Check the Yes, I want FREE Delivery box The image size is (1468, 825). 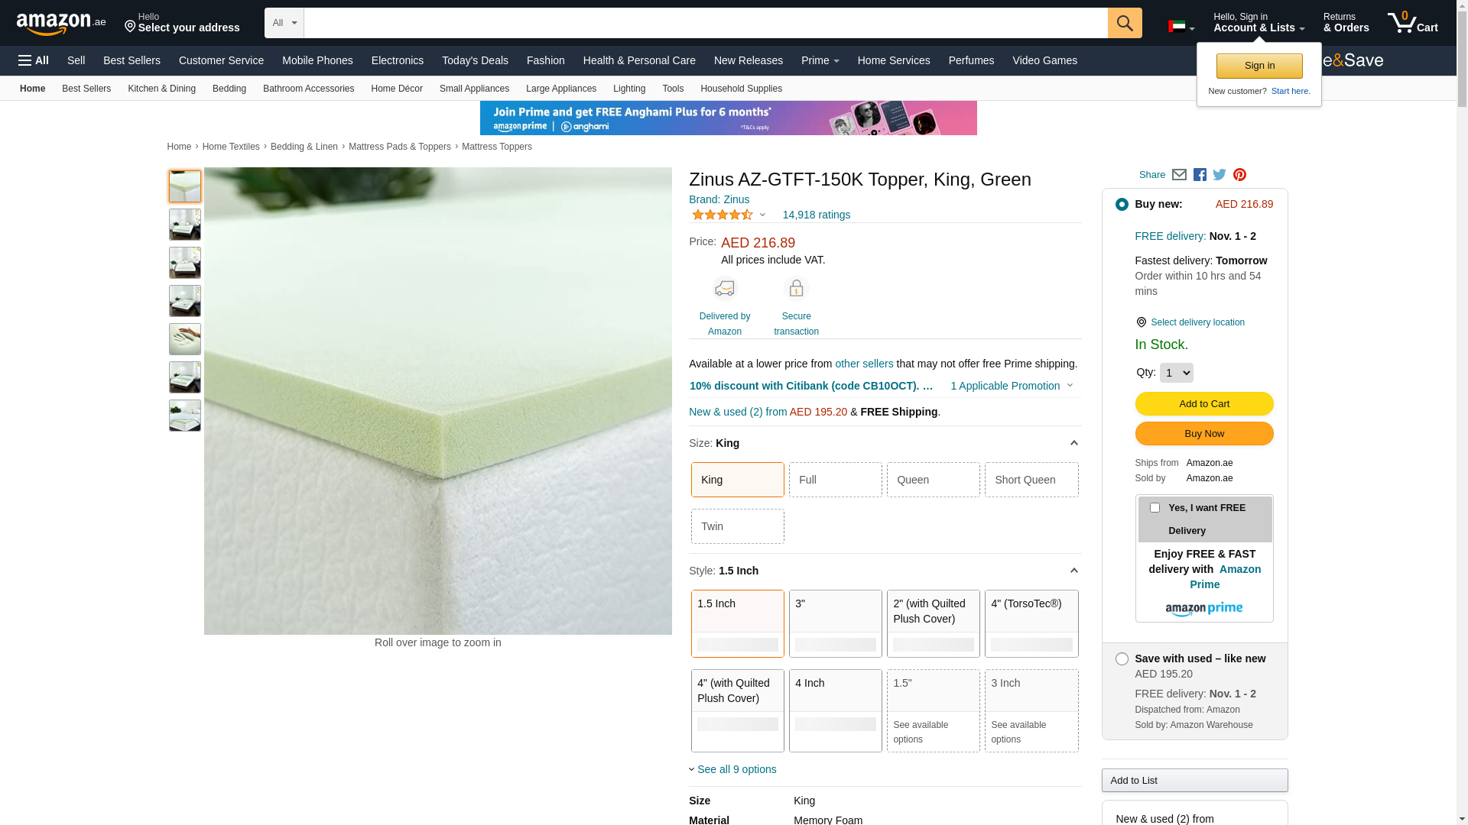point(1155,508)
